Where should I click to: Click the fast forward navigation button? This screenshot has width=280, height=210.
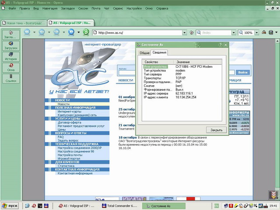pyautogui.click(x=71, y=32)
